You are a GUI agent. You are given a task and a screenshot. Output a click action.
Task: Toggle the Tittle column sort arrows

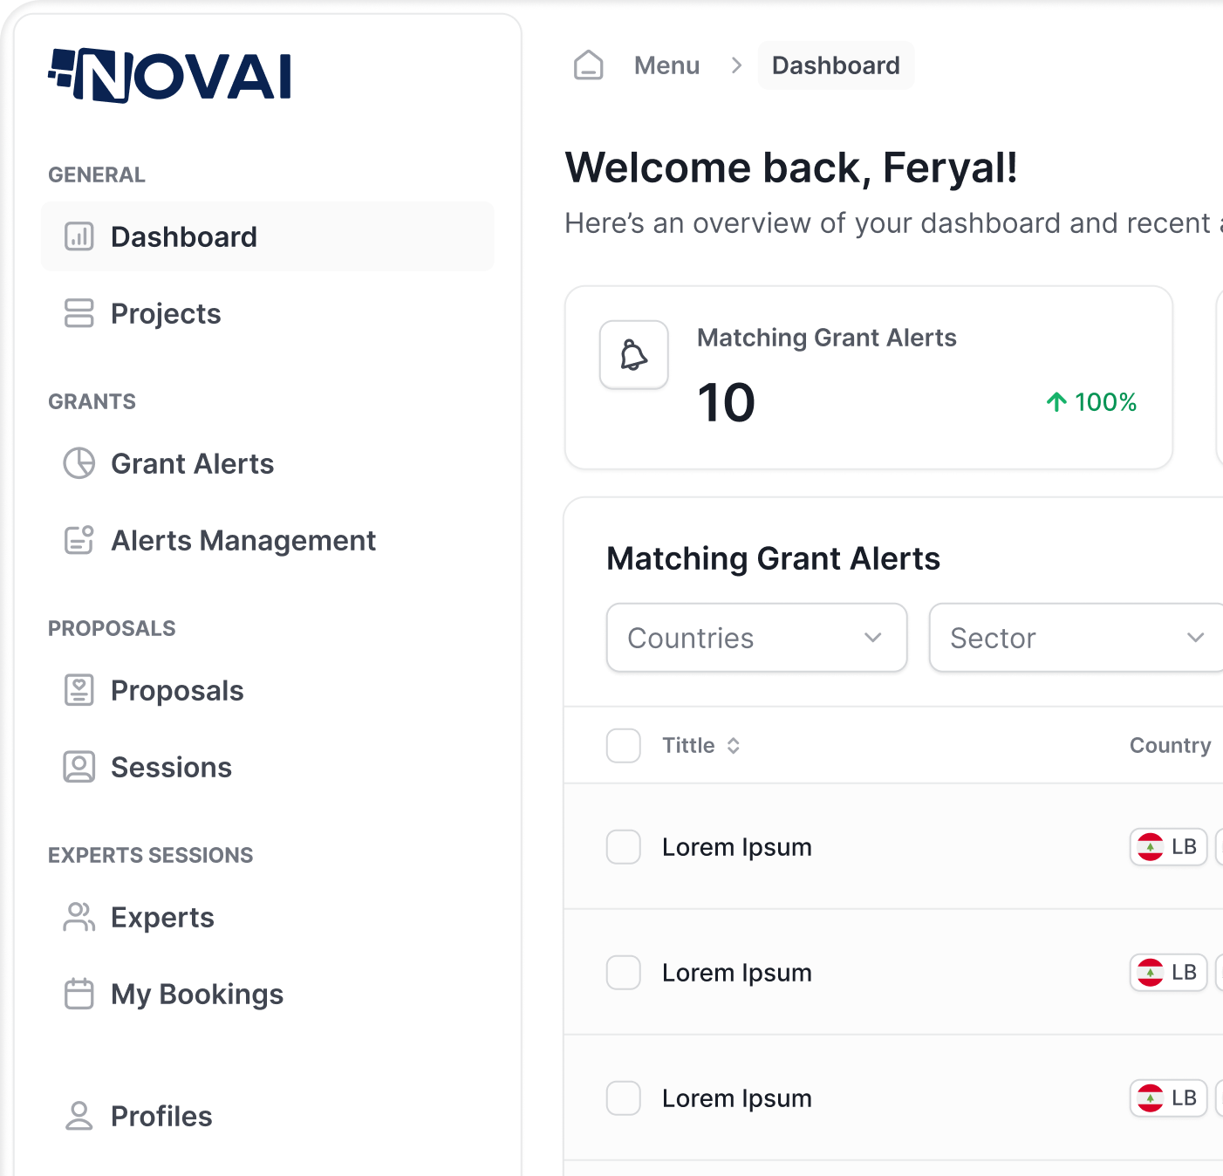pos(733,746)
